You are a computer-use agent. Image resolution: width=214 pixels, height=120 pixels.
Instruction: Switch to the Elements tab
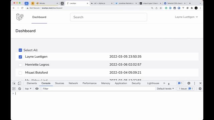(32, 83)
